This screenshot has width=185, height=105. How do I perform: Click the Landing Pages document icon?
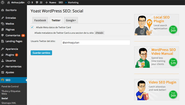3,41
